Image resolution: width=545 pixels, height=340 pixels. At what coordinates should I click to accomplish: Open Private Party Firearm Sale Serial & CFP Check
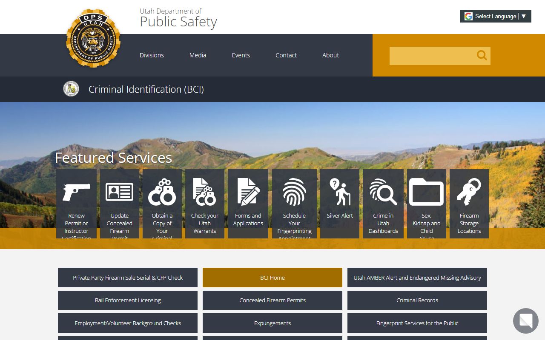(x=128, y=278)
